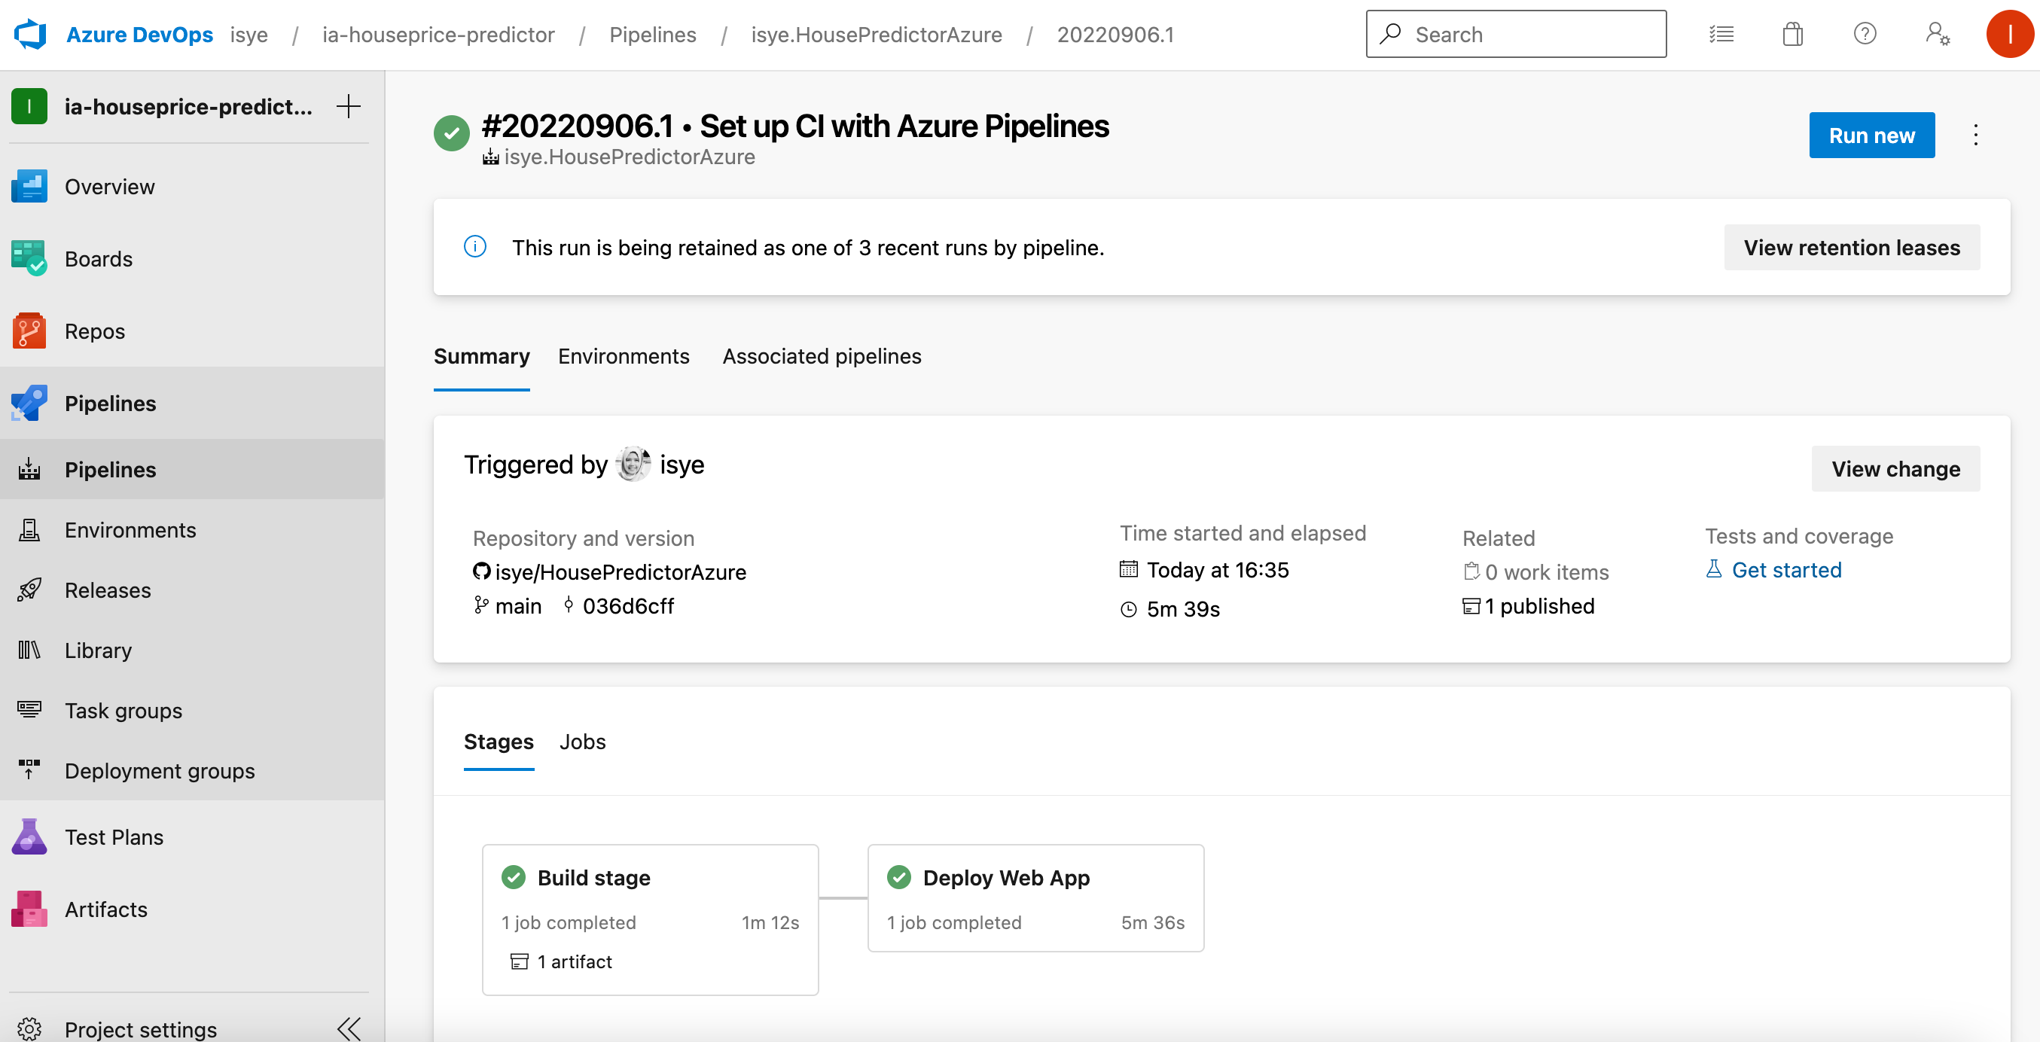Click inside the Search field
This screenshot has height=1042, width=2040.
tap(1514, 33)
